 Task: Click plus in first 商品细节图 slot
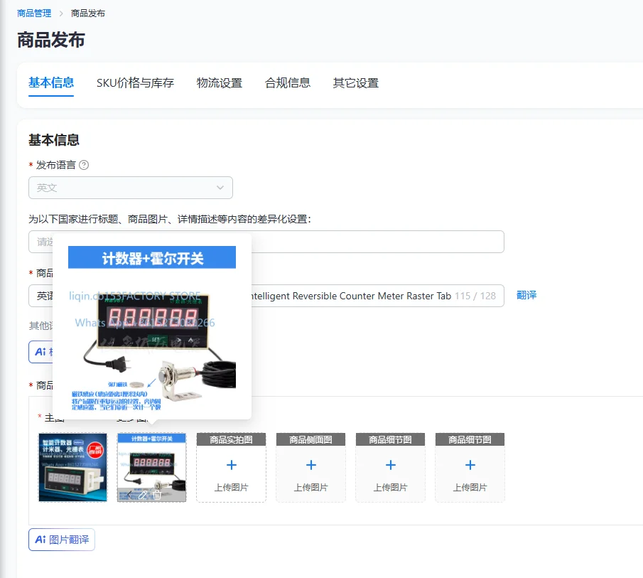tap(390, 465)
